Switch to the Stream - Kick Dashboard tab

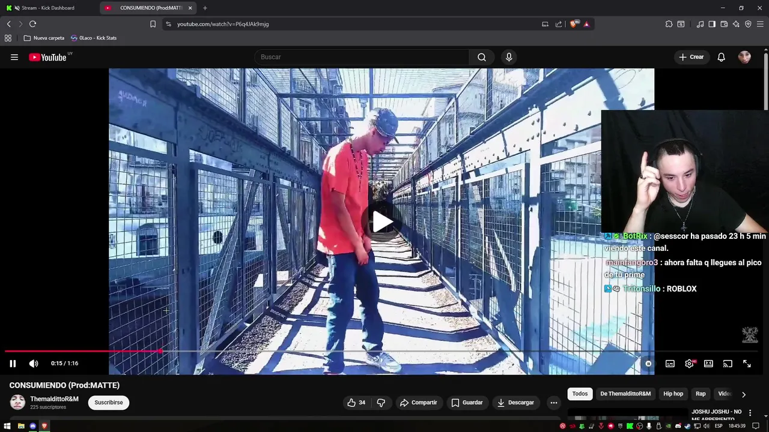(x=48, y=8)
